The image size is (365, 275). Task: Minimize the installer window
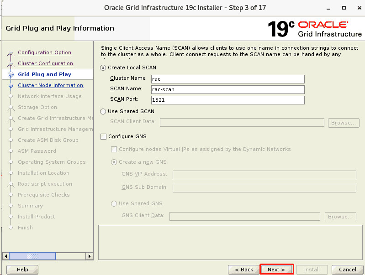tap(328, 8)
